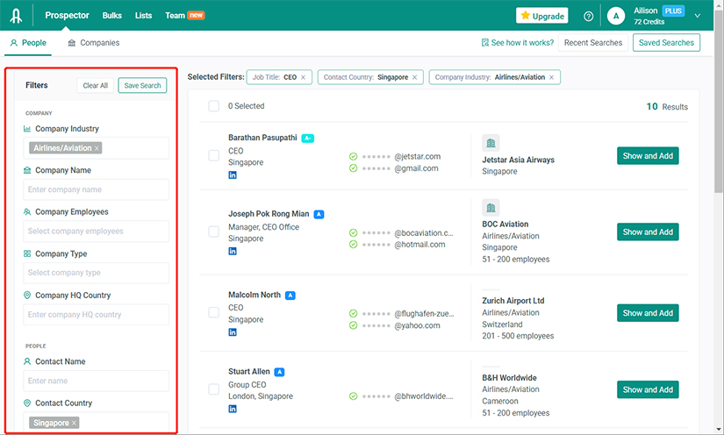The height and width of the screenshot is (435, 724).
Task: Click the user avatar circle 'A'
Action: [616, 16]
